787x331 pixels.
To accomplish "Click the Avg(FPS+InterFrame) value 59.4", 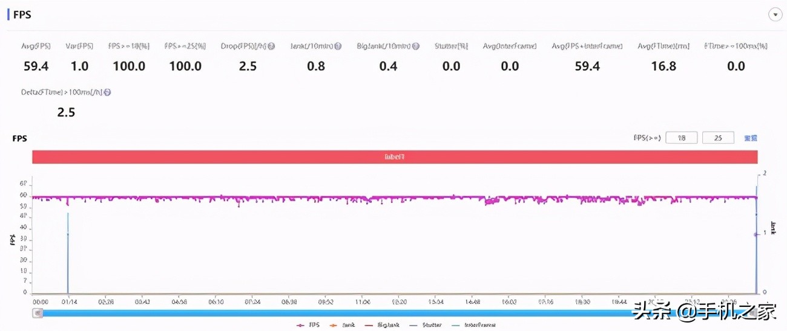I will (x=587, y=66).
